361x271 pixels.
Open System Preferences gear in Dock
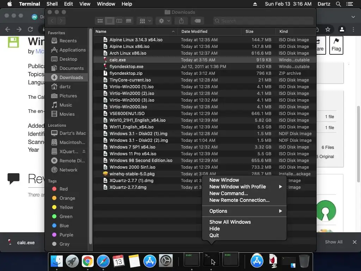(166, 261)
